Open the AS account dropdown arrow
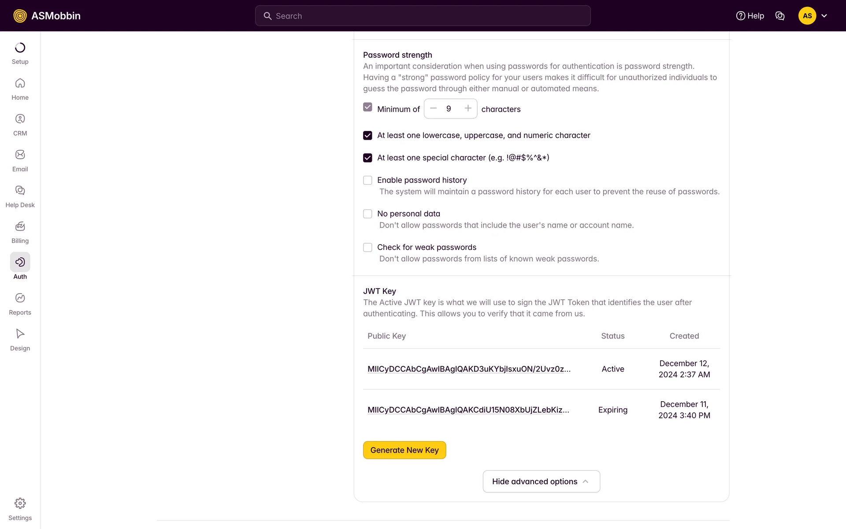Image resolution: width=846 pixels, height=529 pixels. pyautogui.click(x=824, y=16)
